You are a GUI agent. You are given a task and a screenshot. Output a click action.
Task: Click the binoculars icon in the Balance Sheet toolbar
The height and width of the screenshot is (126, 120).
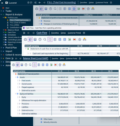point(64,65)
